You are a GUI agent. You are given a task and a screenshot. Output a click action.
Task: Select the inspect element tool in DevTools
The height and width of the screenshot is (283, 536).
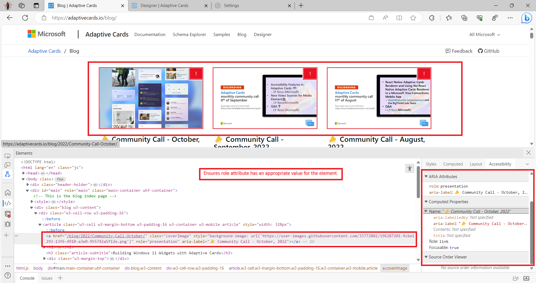click(x=8, y=156)
